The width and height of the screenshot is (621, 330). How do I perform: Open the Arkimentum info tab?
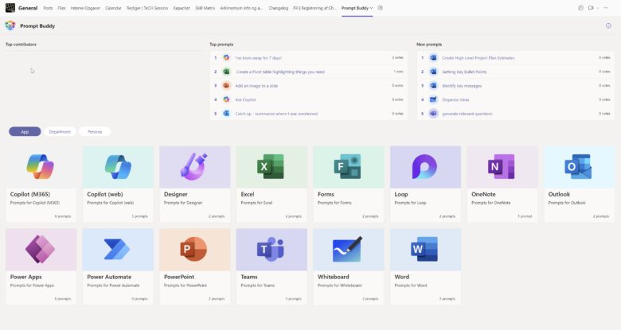pos(241,8)
